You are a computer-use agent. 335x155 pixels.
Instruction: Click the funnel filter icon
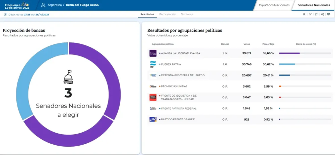point(310,14)
